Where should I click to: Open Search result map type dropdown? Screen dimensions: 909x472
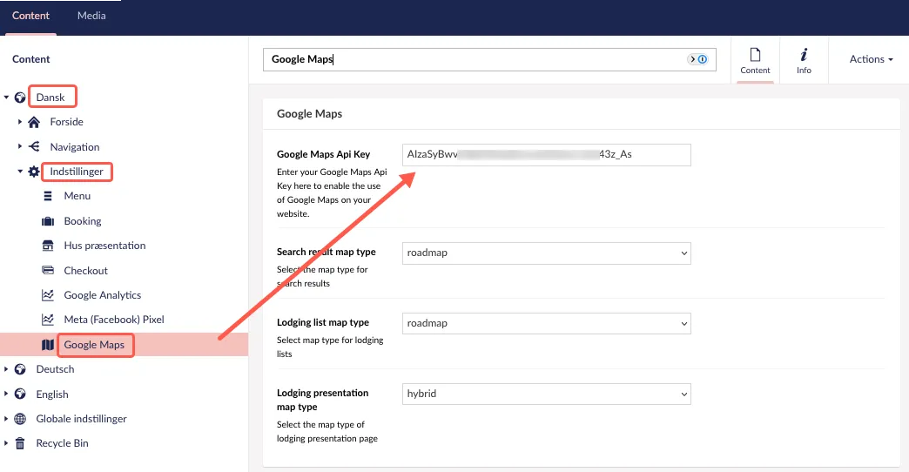pos(547,253)
